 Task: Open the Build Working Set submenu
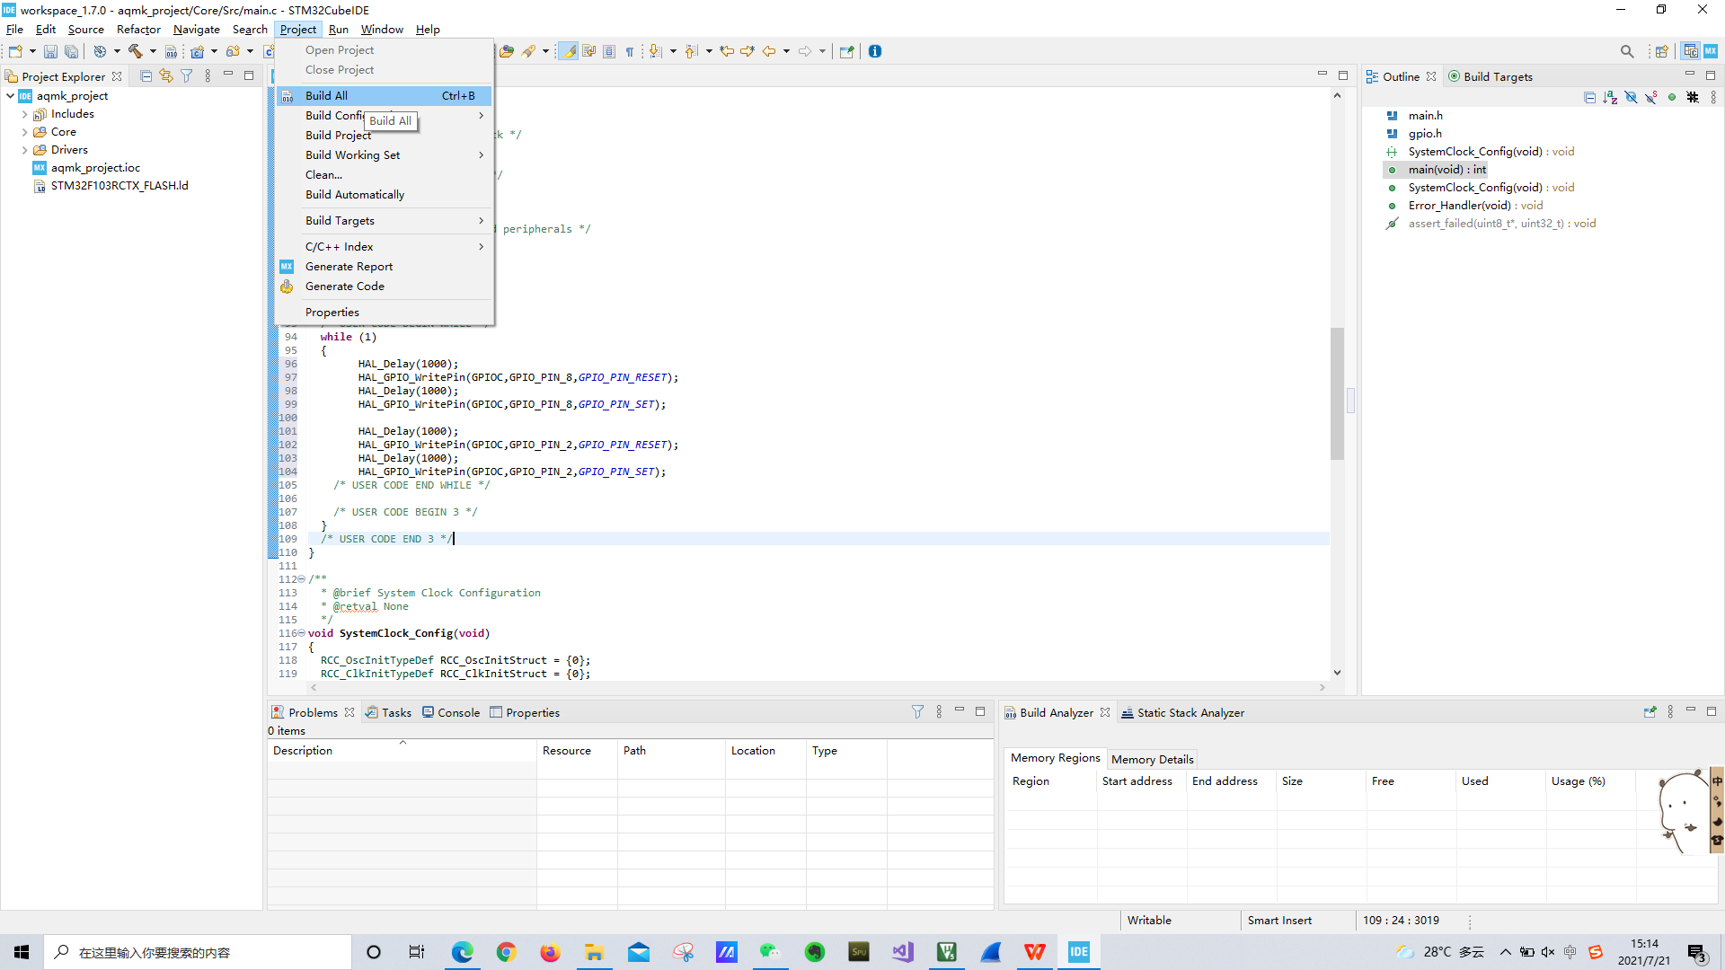point(385,155)
